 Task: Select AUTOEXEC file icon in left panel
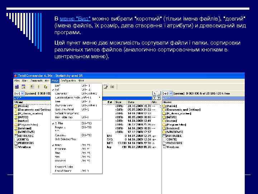coord(16,135)
